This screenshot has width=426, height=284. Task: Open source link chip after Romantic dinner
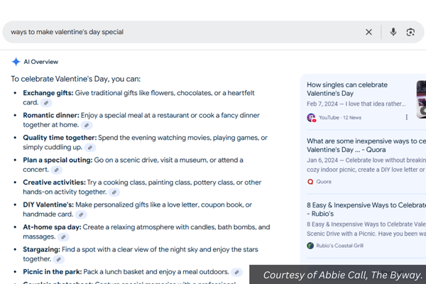[x=87, y=125]
